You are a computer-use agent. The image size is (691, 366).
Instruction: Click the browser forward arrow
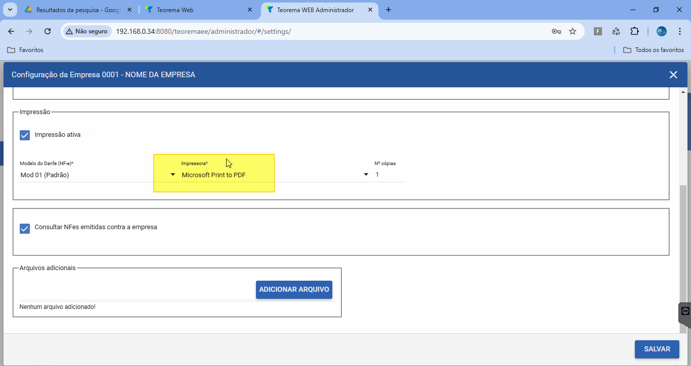coord(29,31)
